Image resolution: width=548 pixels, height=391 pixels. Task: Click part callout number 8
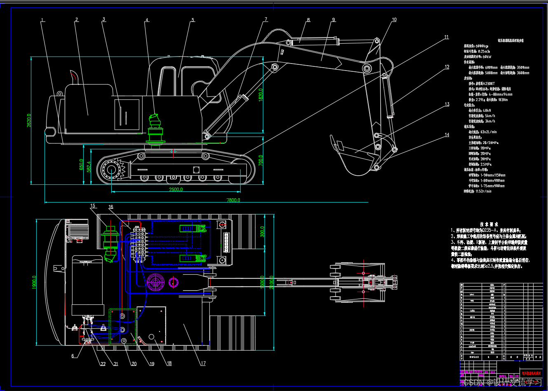tap(308, 20)
